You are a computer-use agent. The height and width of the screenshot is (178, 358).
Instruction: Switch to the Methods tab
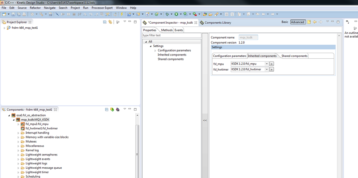tap(167, 30)
